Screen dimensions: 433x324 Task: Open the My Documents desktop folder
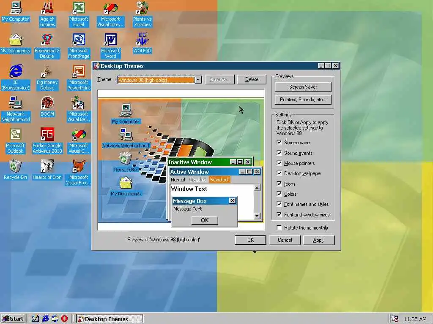click(16, 43)
